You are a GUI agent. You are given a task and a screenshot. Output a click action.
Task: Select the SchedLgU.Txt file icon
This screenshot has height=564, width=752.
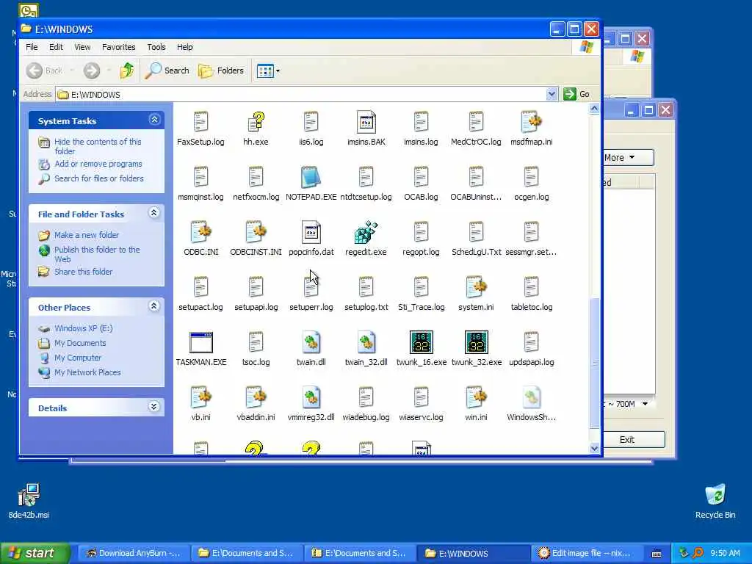(x=476, y=232)
